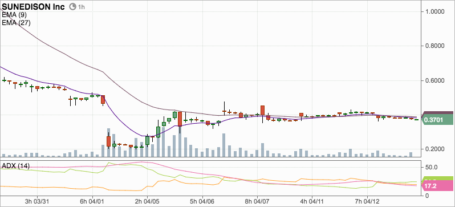Click the 0.6000 price axis label
This screenshot has height=207, width=455.
435,80
